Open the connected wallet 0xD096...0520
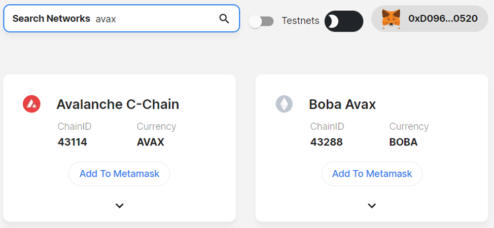 [x=442, y=19]
